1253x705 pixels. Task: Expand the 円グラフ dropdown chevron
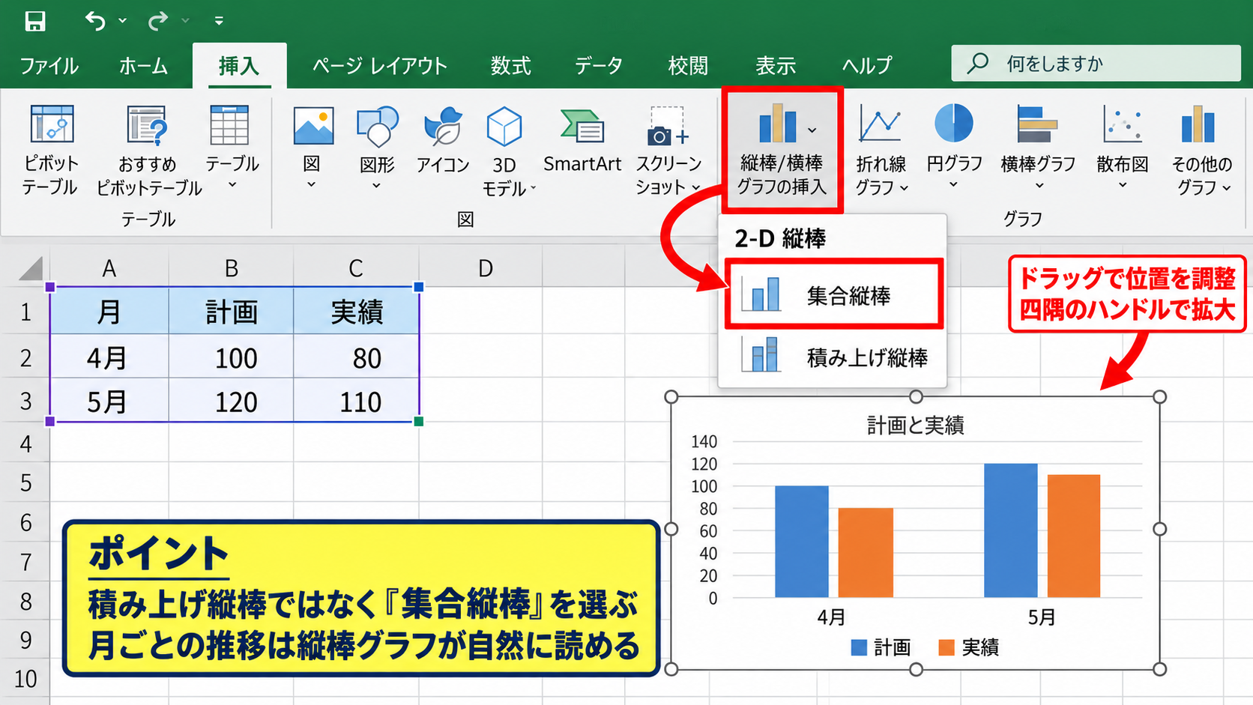tap(953, 185)
